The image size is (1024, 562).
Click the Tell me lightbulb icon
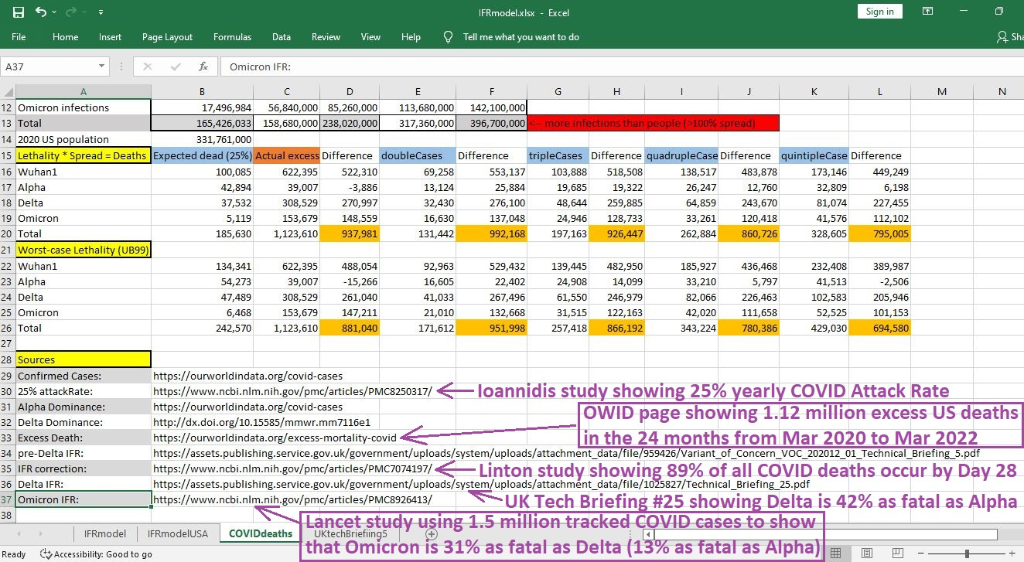(x=448, y=37)
